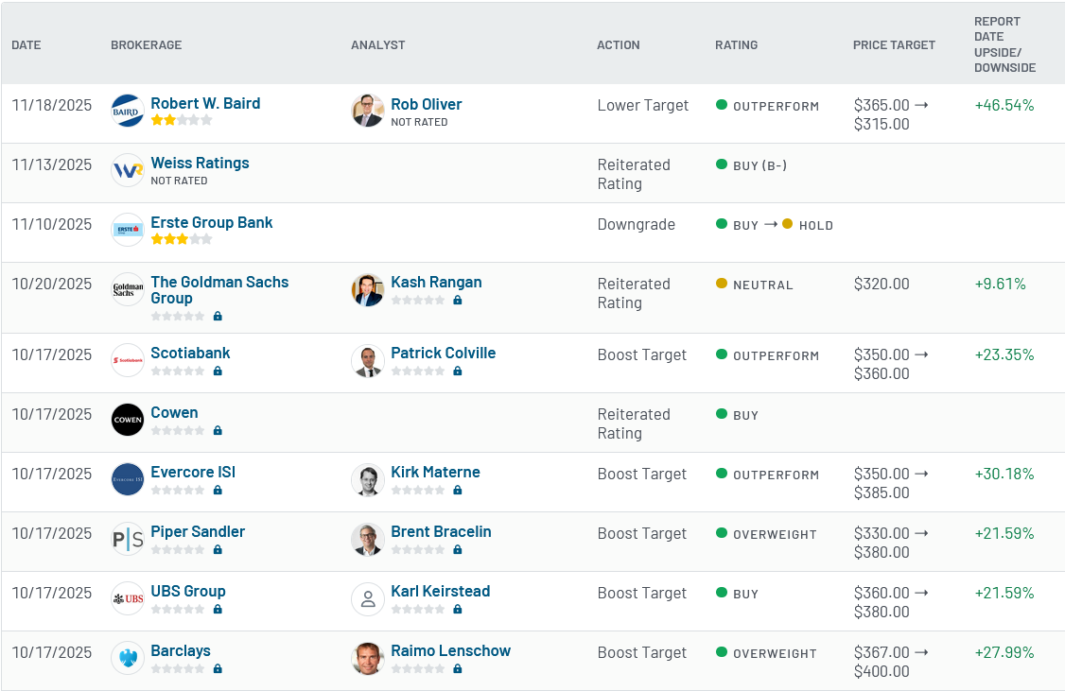The image size is (1065, 691).
Task: Click the REPORT DATE UPSIDE/DOWNSIDE header
Action: point(1004,44)
